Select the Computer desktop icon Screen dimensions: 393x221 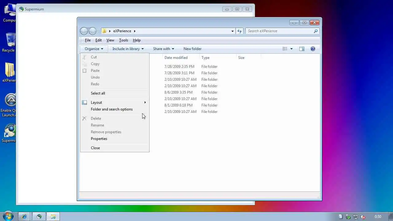point(9,13)
